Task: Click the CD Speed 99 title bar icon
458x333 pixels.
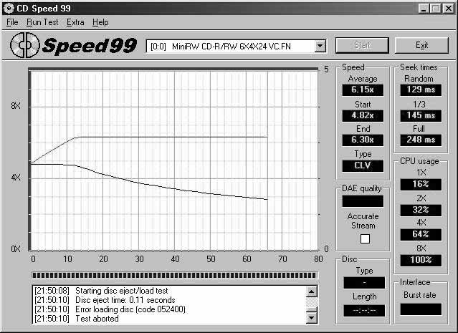Action: coord(9,9)
